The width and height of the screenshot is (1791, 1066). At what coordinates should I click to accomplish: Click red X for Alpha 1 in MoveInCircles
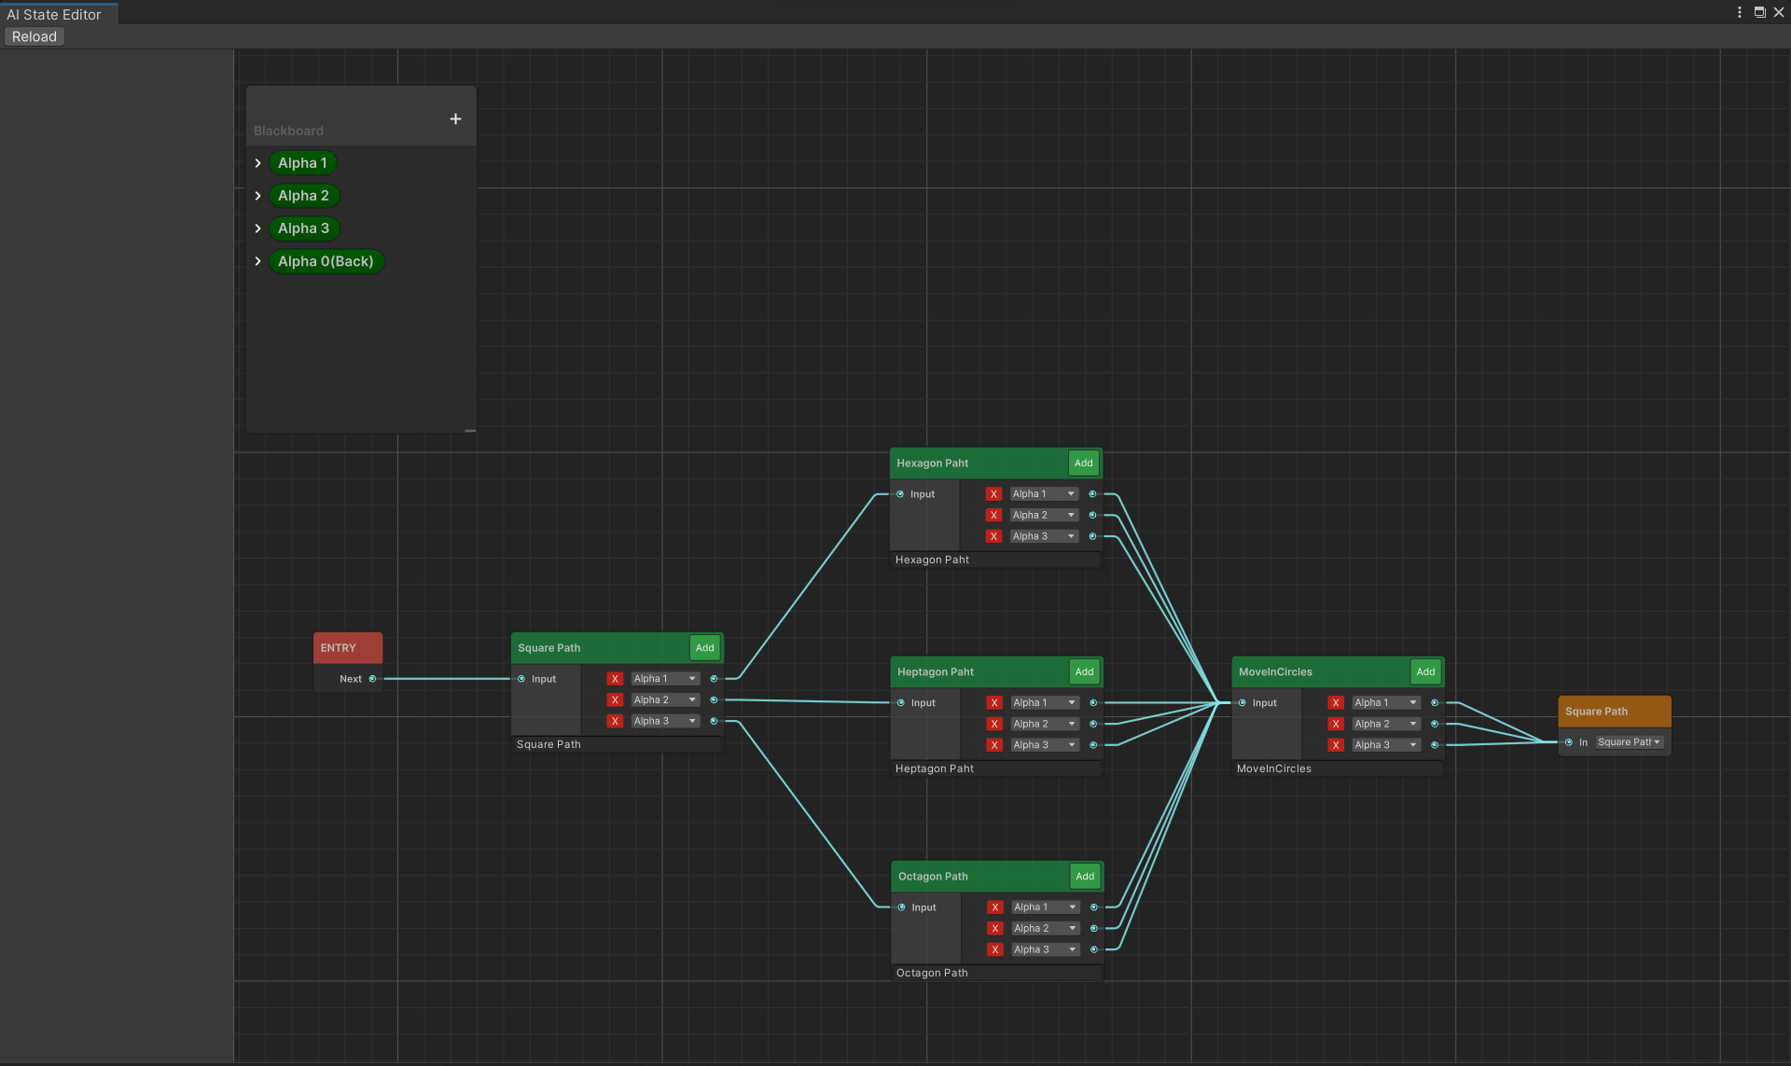pos(1336,703)
